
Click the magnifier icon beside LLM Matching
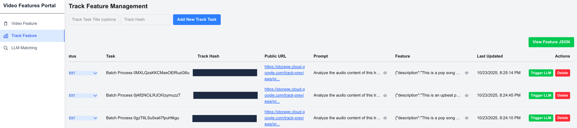pos(6,48)
